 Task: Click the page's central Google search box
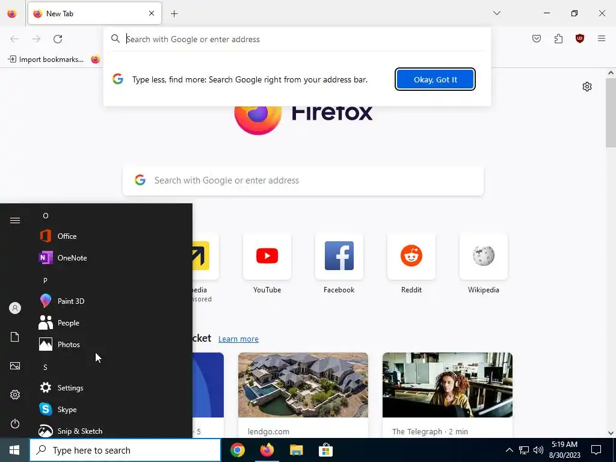303,180
